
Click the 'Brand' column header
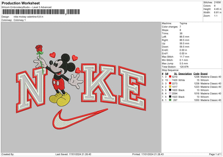point(204,74)
